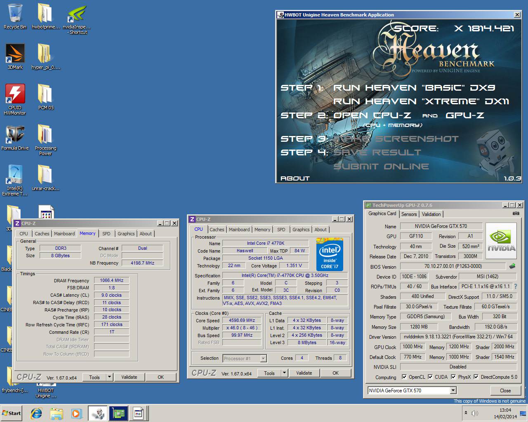Open Windows Media Player from taskbar
The image size is (528, 422).
76,413
